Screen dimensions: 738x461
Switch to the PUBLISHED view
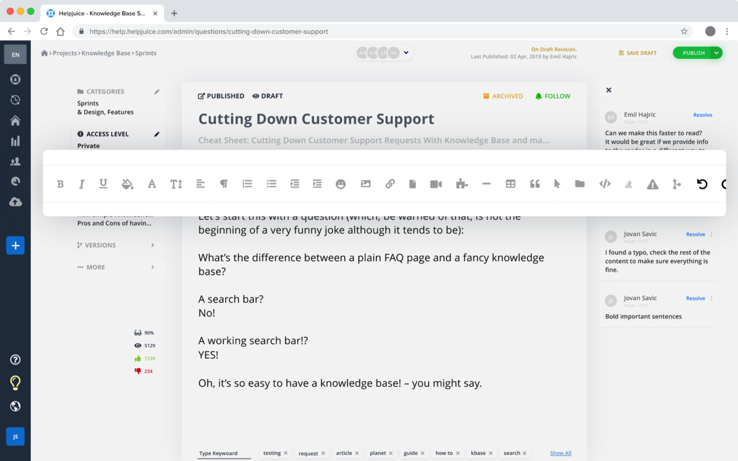(x=221, y=96)
